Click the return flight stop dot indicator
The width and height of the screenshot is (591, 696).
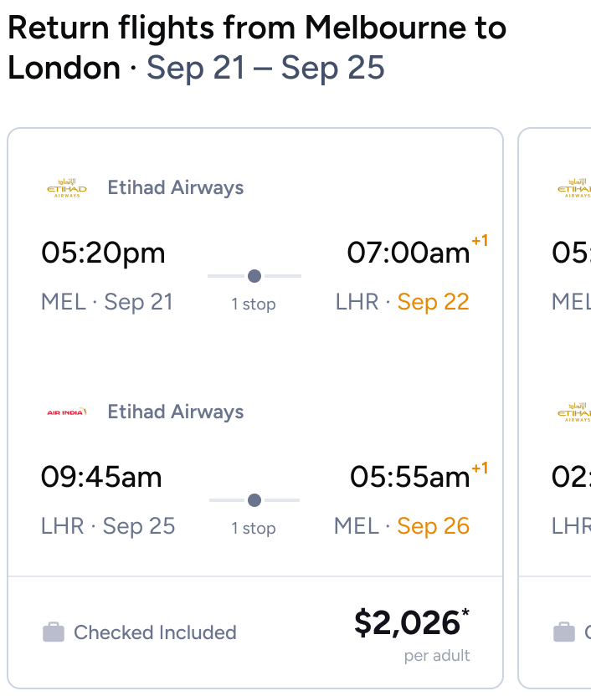(254, 500)
